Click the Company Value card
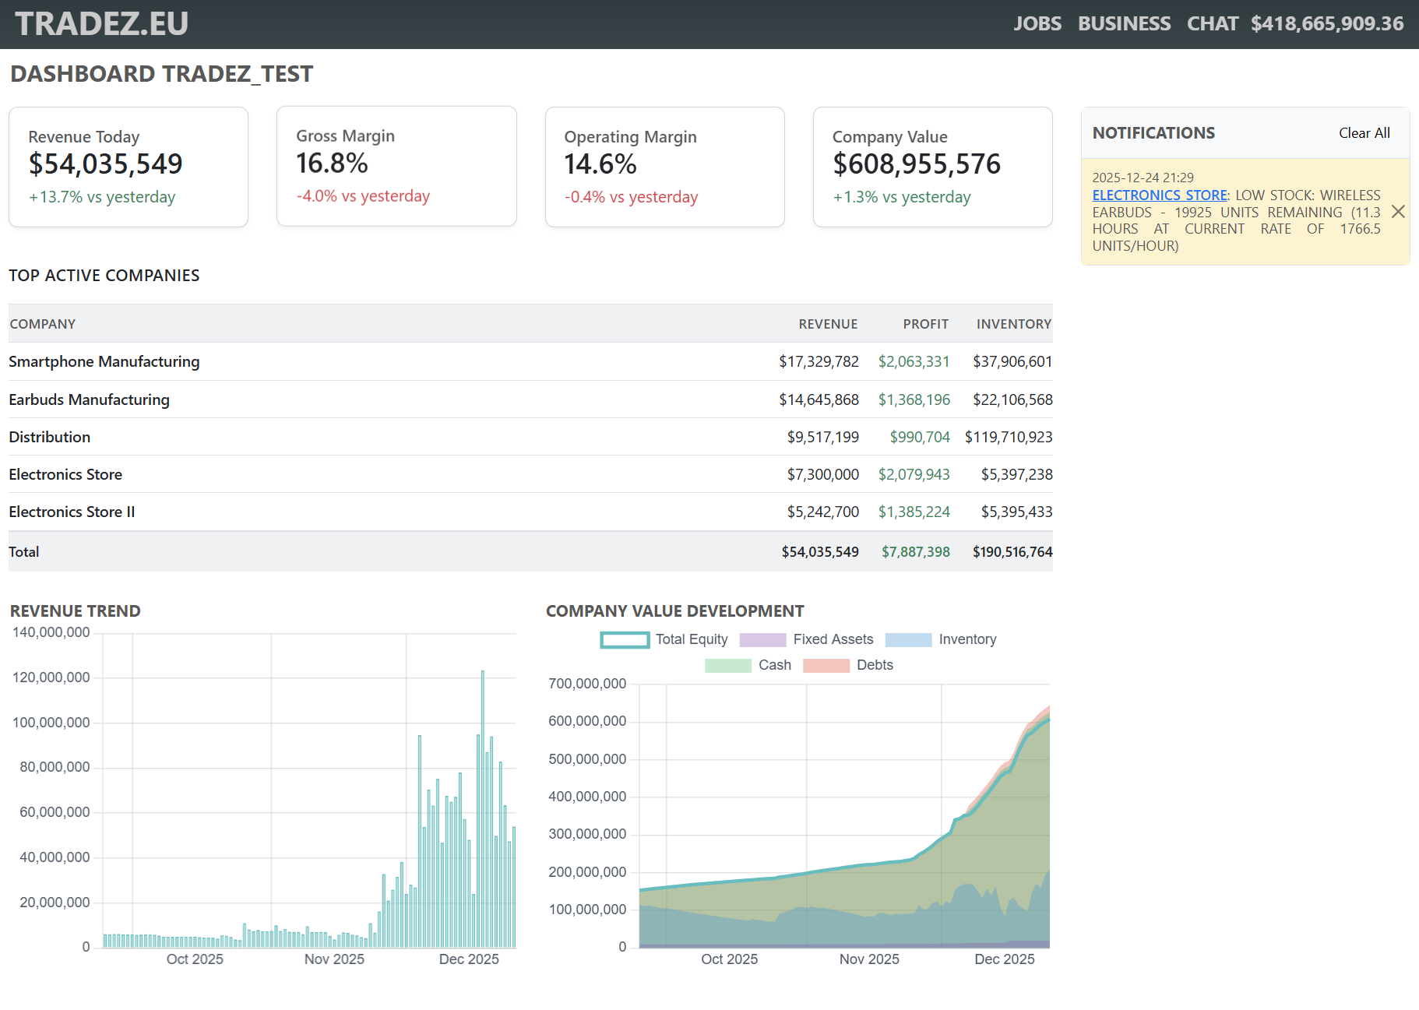 (x=932, y=166)
